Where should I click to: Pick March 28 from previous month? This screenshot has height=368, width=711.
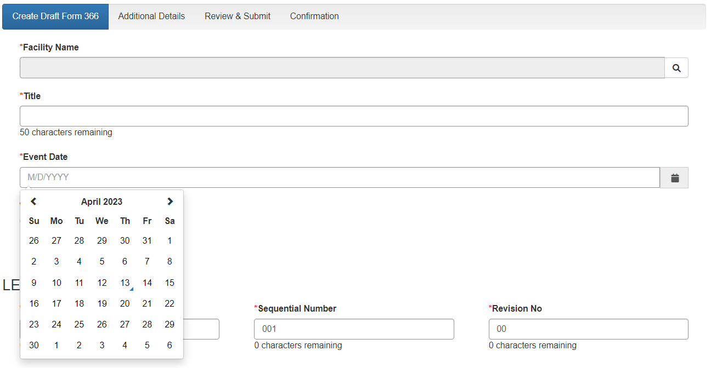point(79,240)
